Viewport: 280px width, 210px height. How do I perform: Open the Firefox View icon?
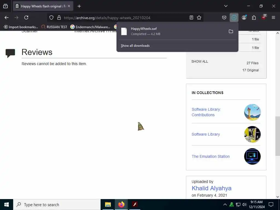coord(5,6)
